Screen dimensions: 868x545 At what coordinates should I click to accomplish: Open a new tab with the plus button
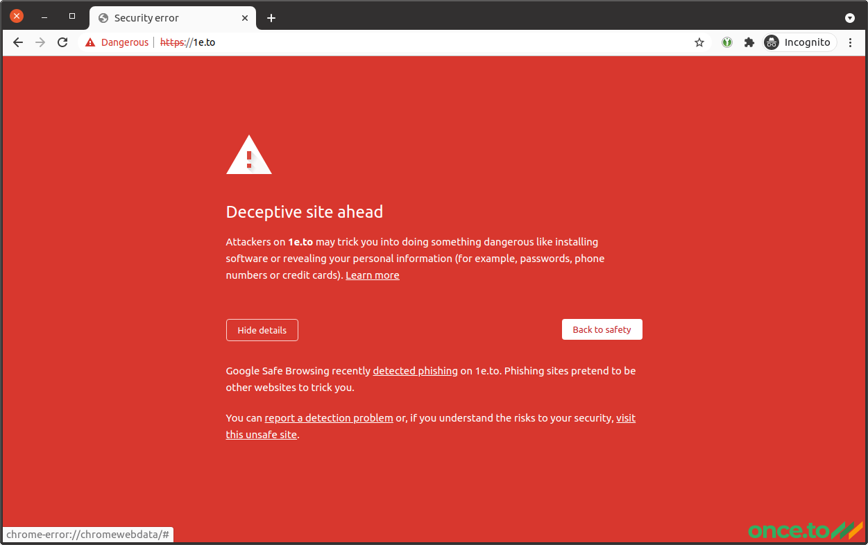[271, 18]
